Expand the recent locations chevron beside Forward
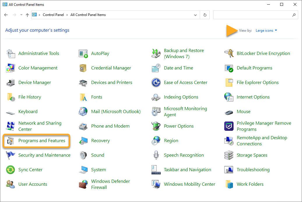 pos(21,15)
